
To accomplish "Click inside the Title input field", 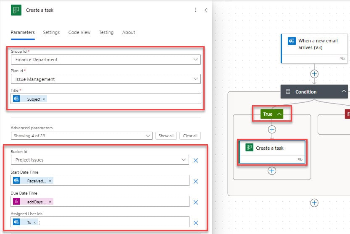I will pyautogui.click(x=106, y=99).
